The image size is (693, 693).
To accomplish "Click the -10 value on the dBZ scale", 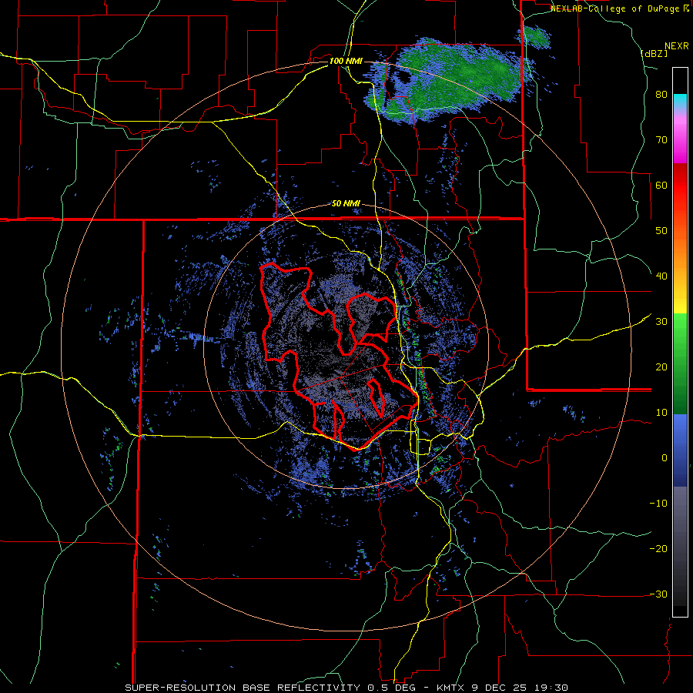I will pos(658,504).
